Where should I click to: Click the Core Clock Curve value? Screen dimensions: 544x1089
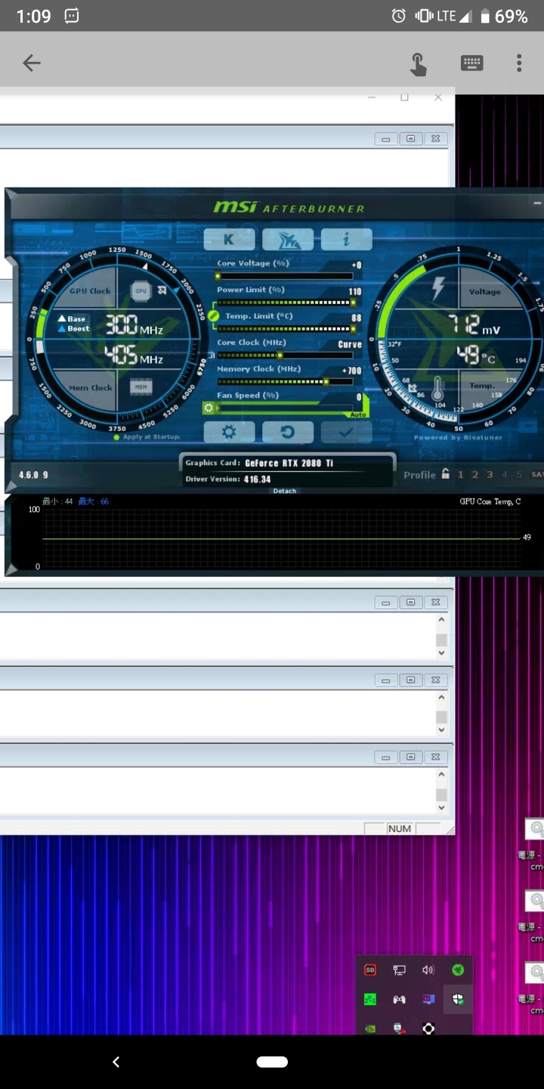pyautogui.click(x=350, y=344)
